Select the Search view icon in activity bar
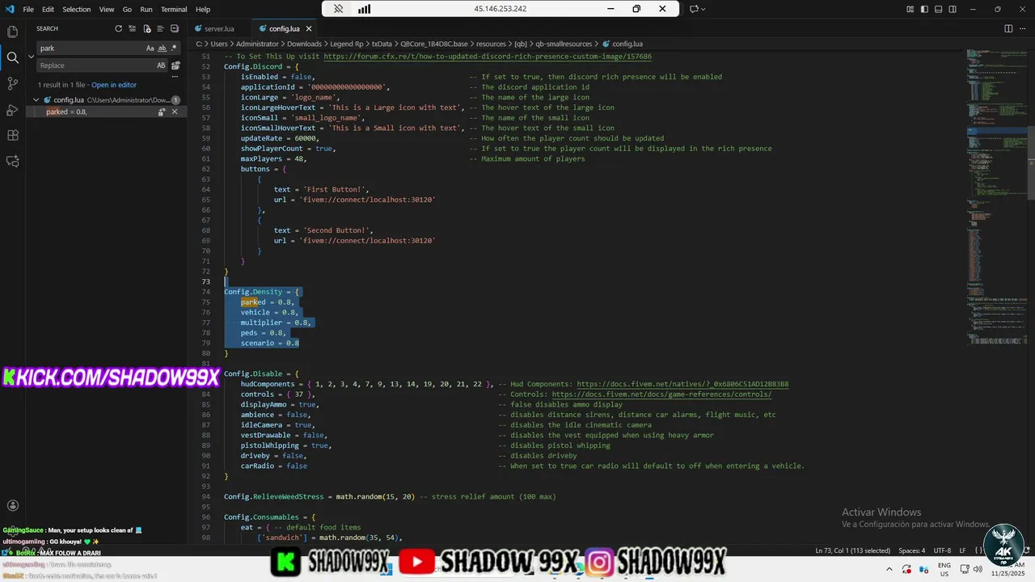Viewport: 1035px width, 582px height. [12, 57]
